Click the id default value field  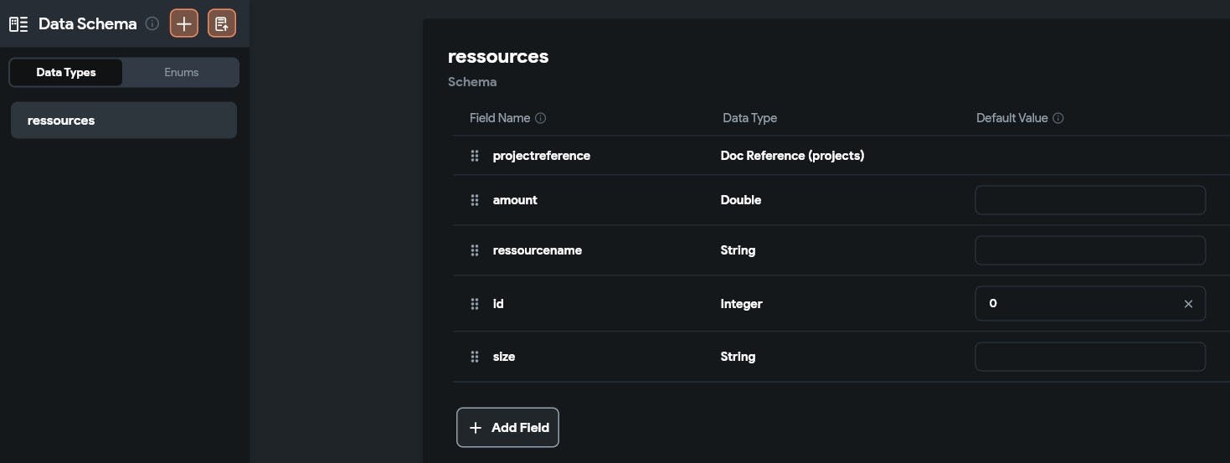pyautogui.click(x=1076, y=304)
